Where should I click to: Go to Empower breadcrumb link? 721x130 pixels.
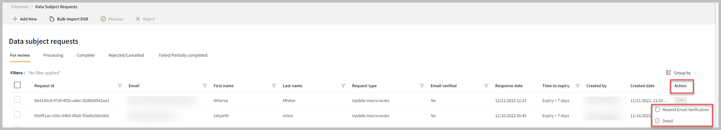[x=20, y=7]
